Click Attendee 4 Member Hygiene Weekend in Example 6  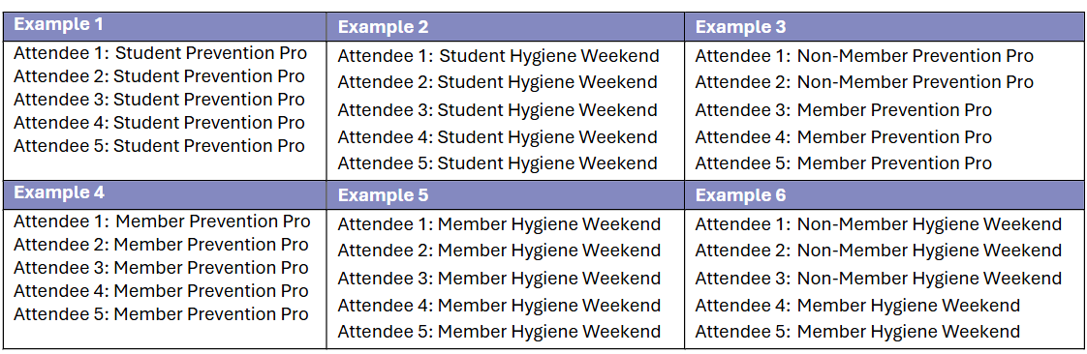pos(857,306)
